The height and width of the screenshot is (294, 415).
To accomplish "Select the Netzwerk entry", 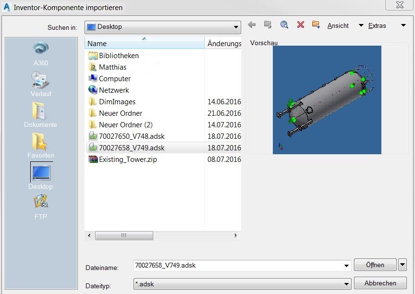I will point(109,90).
